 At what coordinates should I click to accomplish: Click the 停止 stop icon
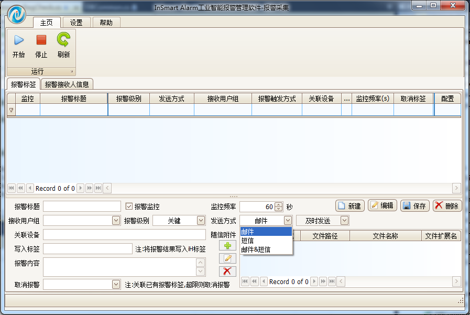tap(41, 40)
